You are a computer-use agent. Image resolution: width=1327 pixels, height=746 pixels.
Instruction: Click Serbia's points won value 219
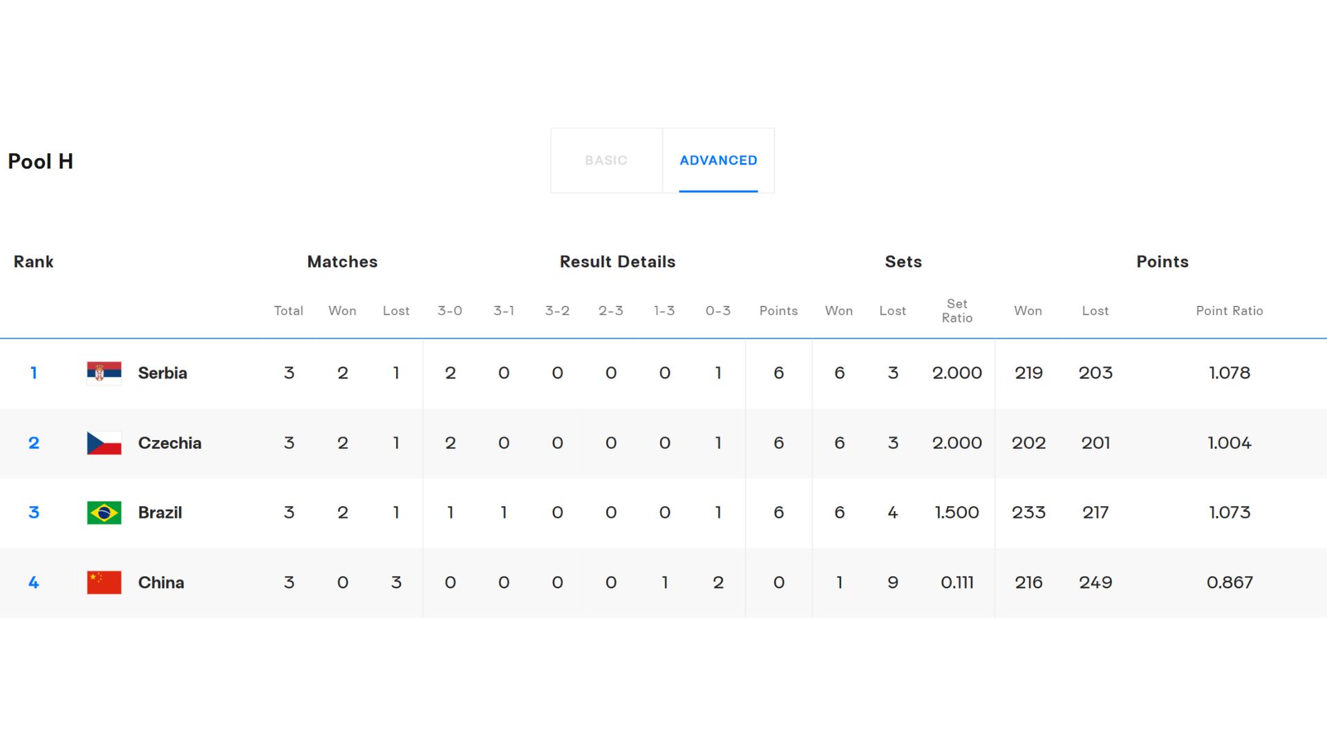1028,373
